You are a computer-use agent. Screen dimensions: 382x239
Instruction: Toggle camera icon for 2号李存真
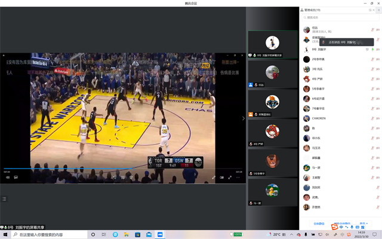[x=378, y=59]
